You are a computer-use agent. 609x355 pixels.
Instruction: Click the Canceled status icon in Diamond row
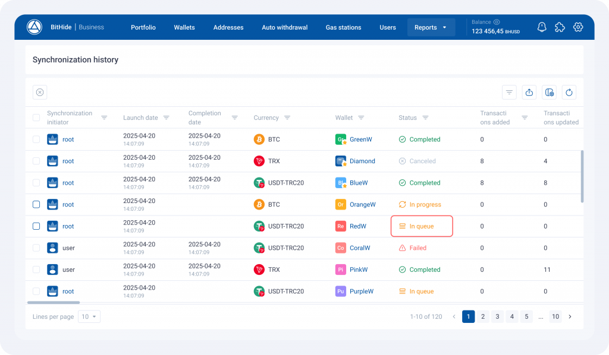coord(403,161)
